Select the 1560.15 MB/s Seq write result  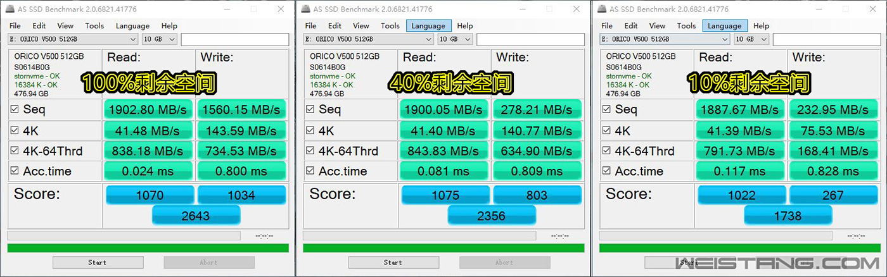click(241, 109)
